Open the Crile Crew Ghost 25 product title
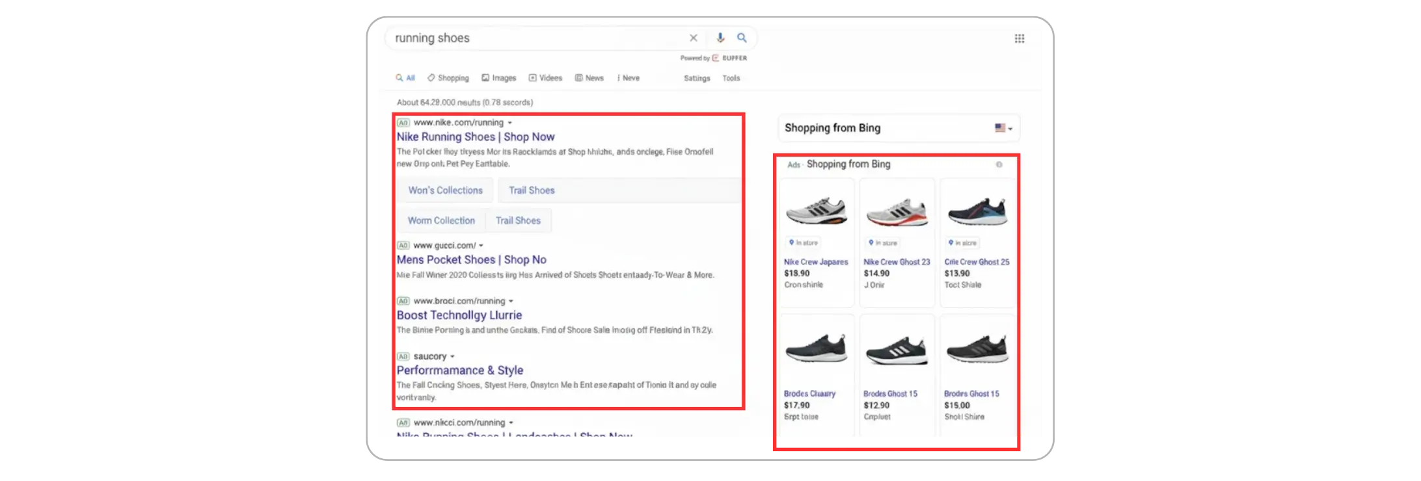This screenshot has width=1421, height=481. click(977, 262)
